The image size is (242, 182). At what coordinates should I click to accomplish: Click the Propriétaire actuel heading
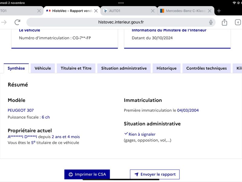point(30,130)
